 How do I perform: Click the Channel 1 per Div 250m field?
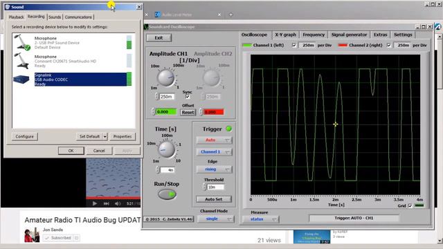pyautogui.click(x=307, y=45)
